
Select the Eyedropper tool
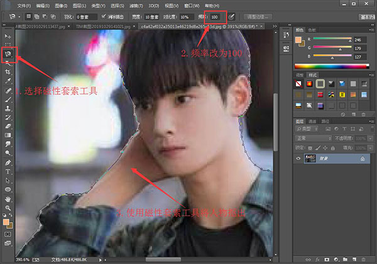tap(8, 81)
